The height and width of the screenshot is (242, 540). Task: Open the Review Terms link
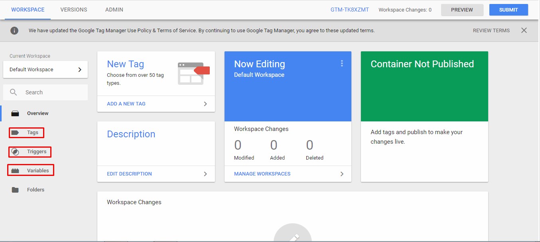(491, 31)
